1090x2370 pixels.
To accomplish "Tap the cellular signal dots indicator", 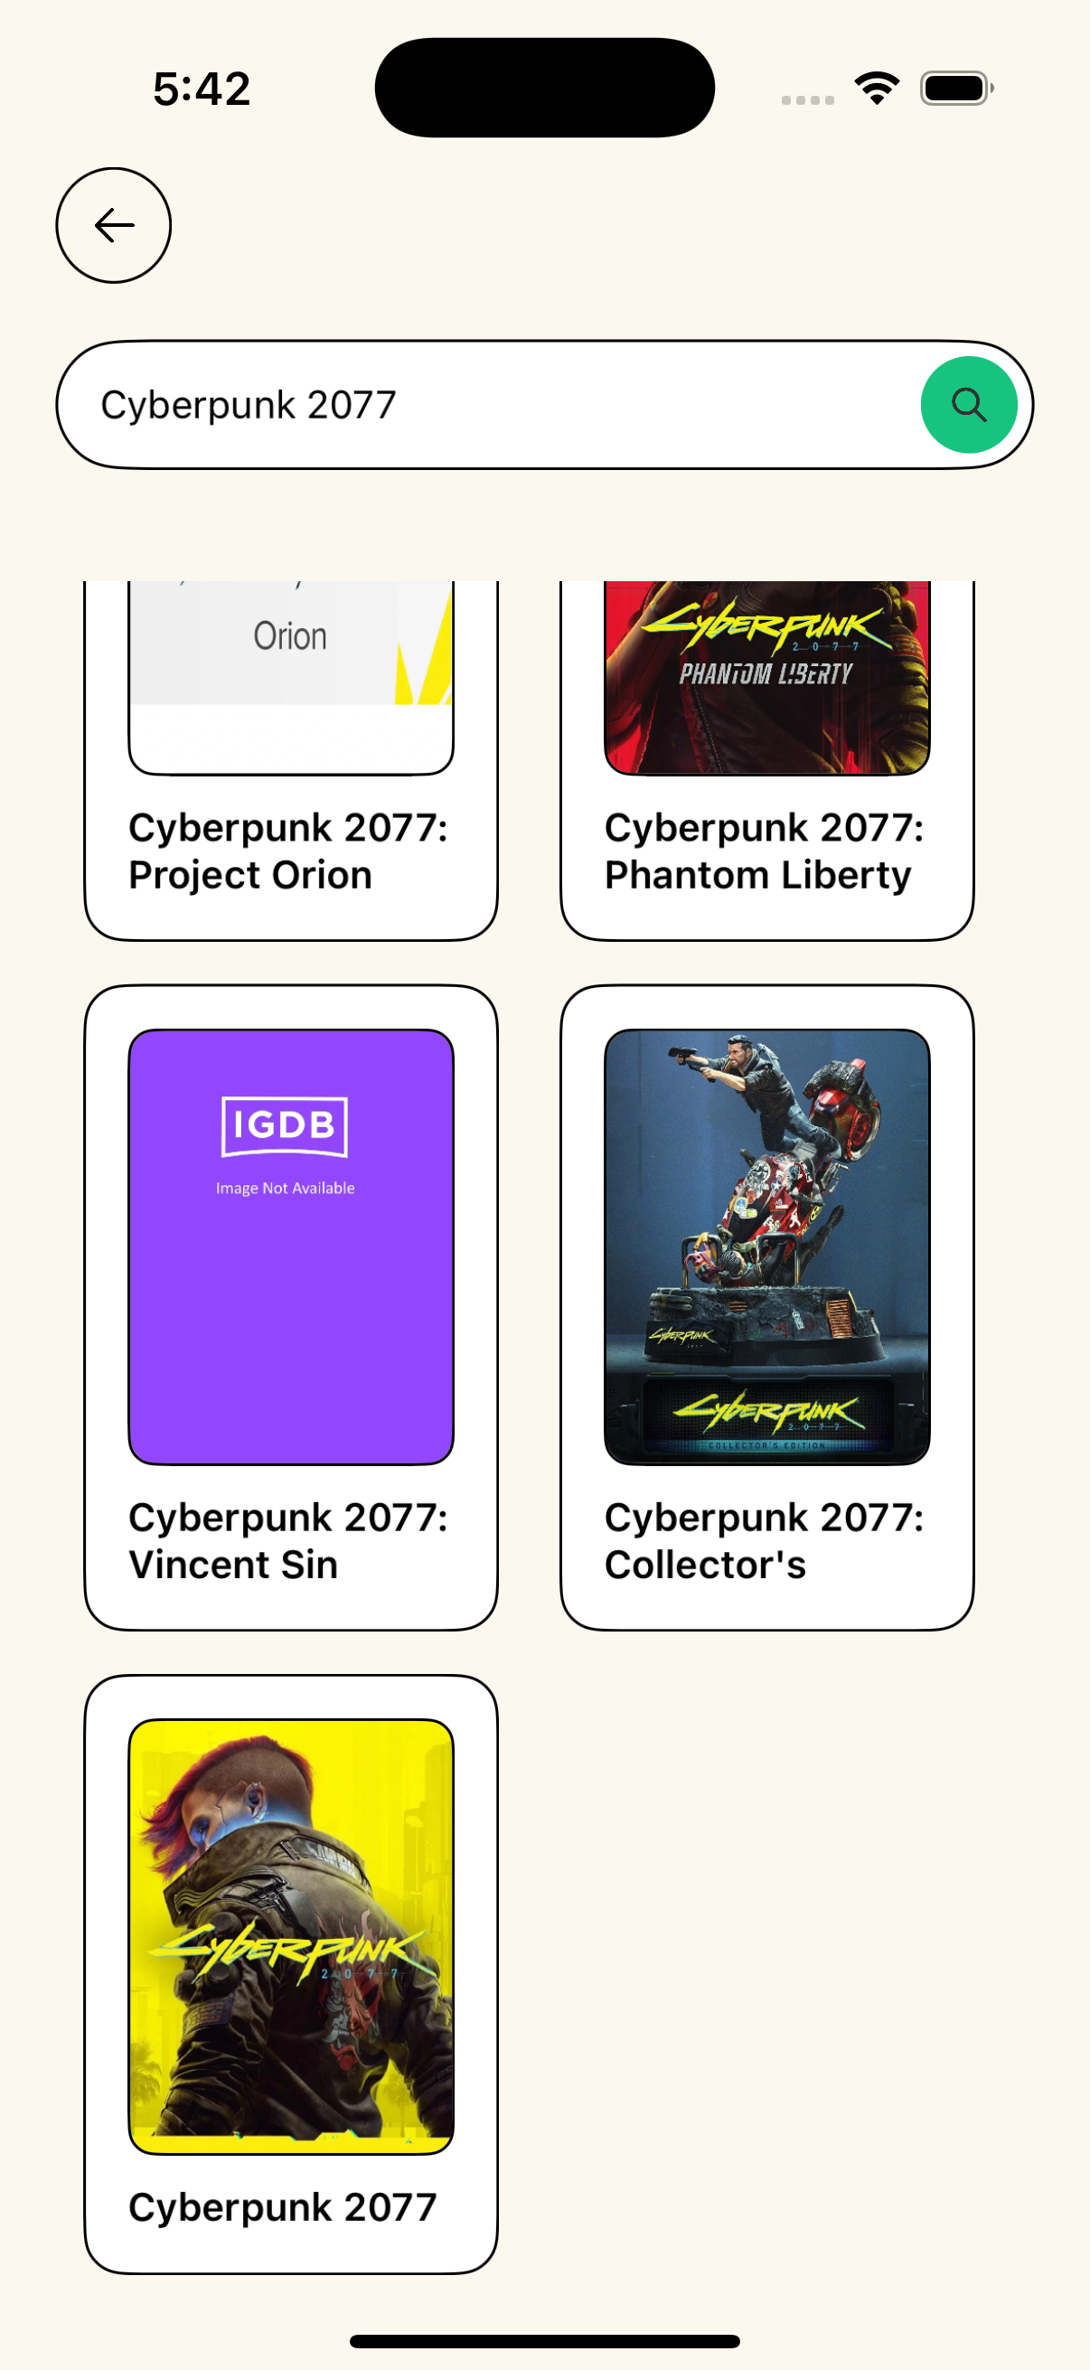I will [808, 100].
